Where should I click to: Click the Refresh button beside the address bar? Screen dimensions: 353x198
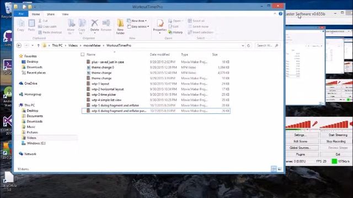[x=249, y=46]
